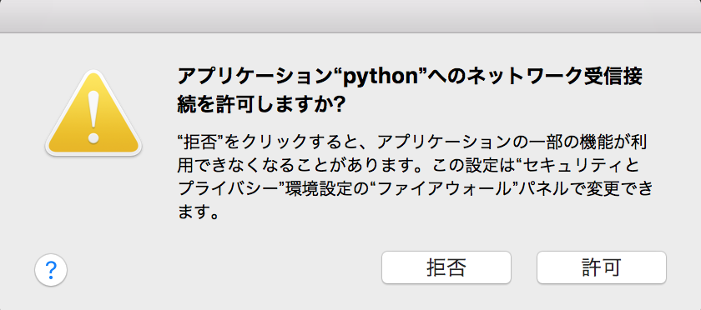Click the gray dialog title bar

[x=350, y=16]
